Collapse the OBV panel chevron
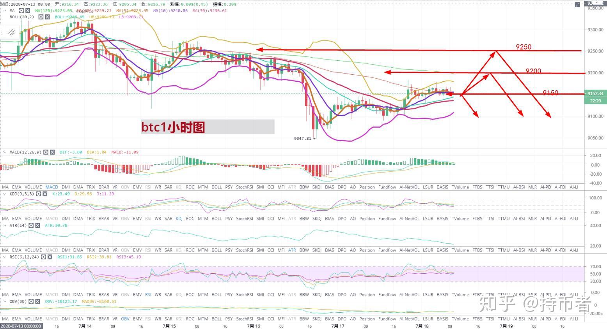607x329 pixels. click(x=5, y=301)
